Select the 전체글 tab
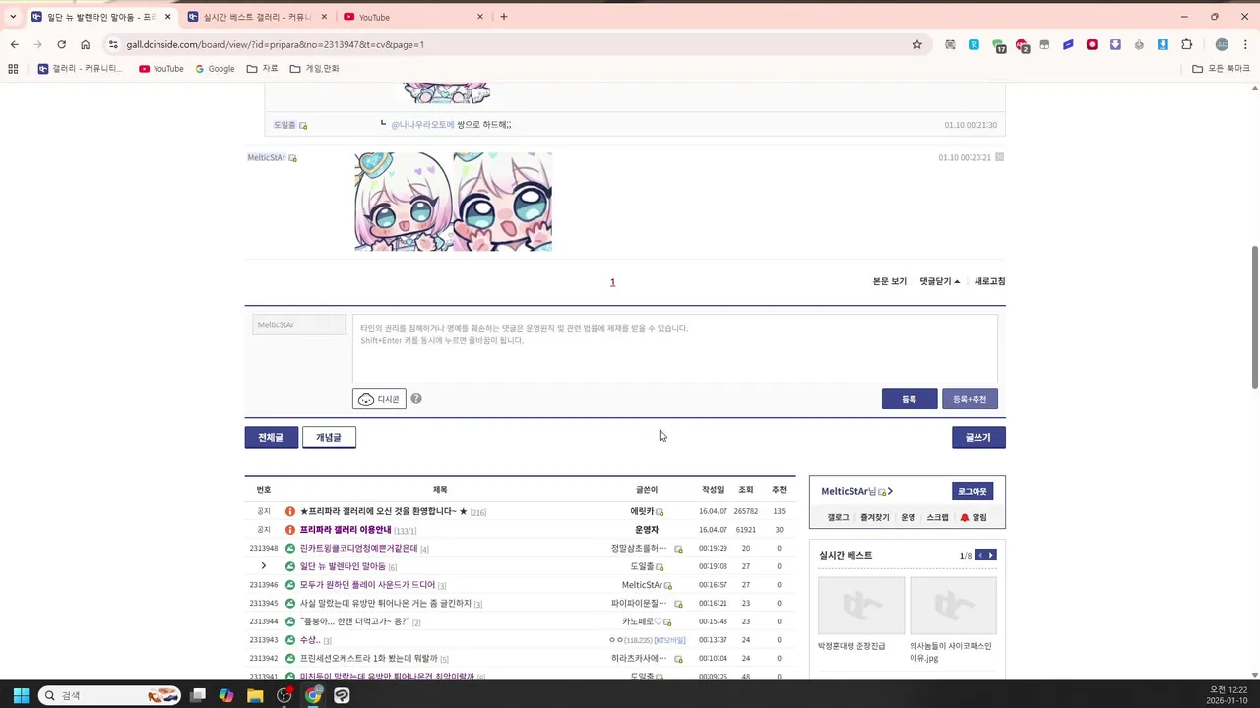1260x708 pixels. [x=271, y=438]
